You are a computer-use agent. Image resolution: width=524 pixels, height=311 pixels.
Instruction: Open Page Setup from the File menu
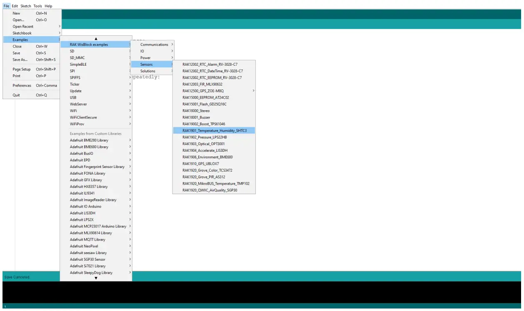coord(32,69)
